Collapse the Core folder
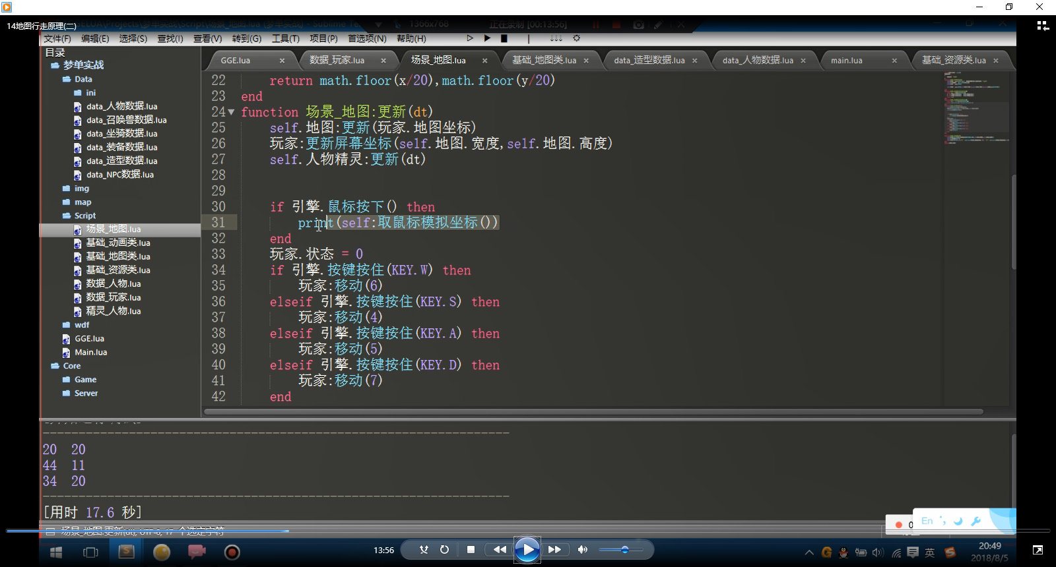 point(55,366)
